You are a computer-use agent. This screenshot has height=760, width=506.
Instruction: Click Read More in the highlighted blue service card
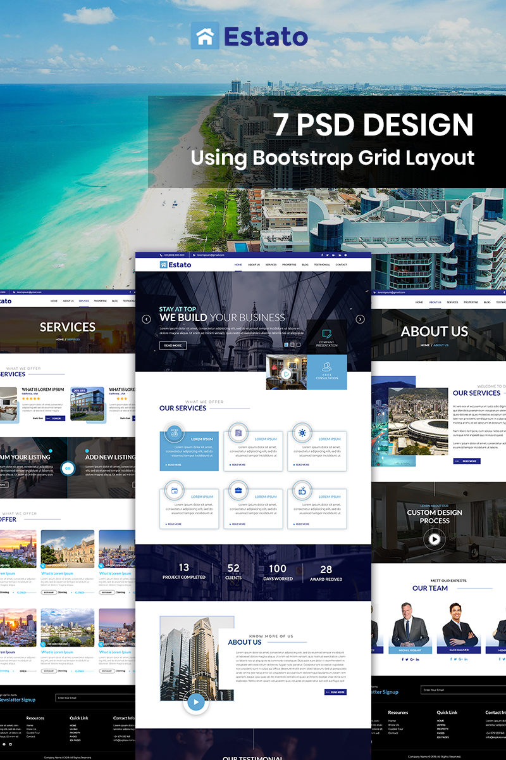[x=174, y=465]
